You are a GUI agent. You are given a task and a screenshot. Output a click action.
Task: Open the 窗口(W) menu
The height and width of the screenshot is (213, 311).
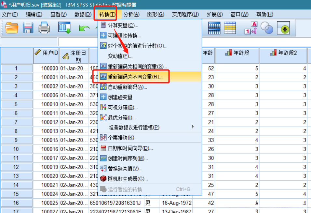click(239, 15)
